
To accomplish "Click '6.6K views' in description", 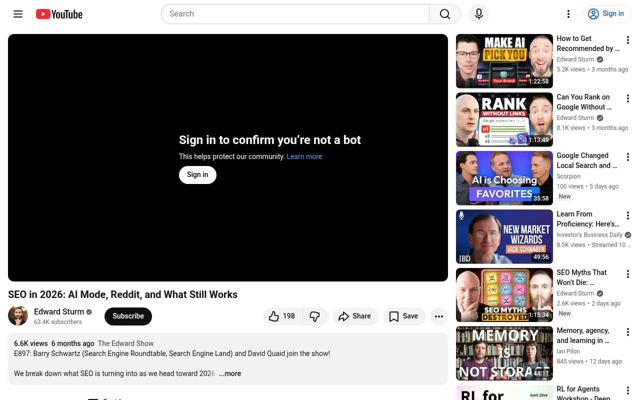I will (31, 343).
